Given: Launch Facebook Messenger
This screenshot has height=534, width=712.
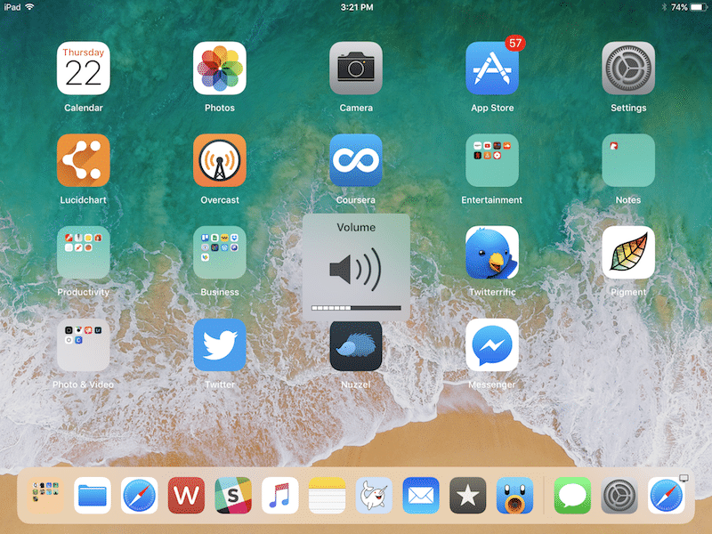Looking at the screenshot, I should click(x=492, y=345).
